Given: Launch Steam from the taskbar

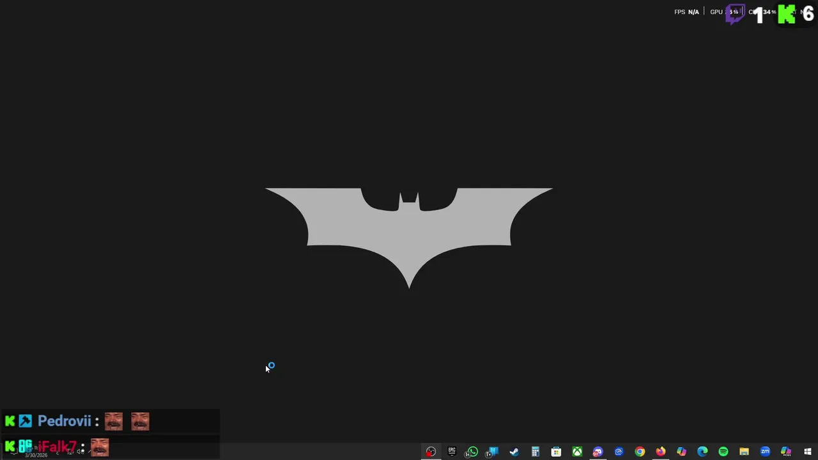Looking at the screenshot, I should point(514,452).
